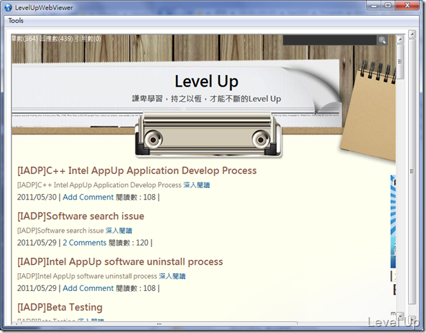Open the '2 Comments' link
The height and width of the screenshot is (333, 426).
[85, 243]
